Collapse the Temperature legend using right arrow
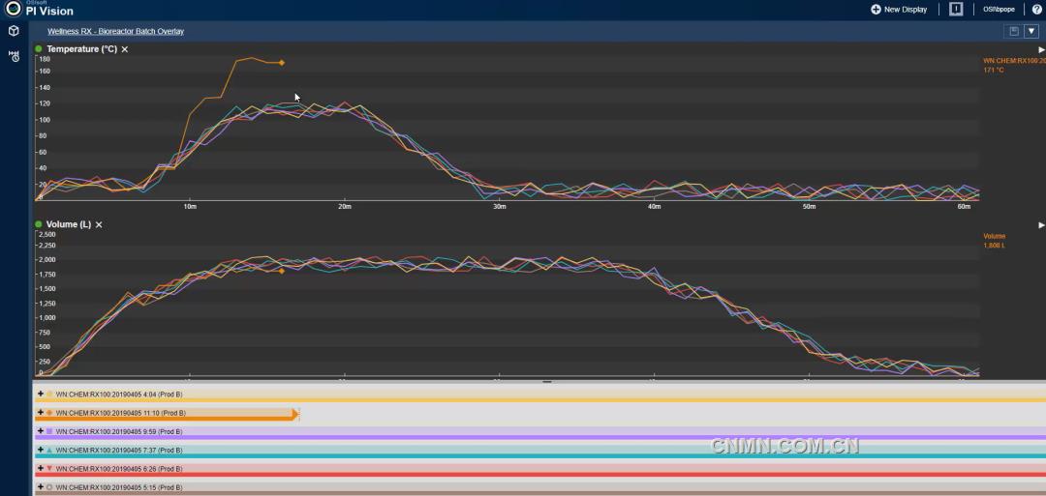This screenshot has height=496, width=1046. tap(1041, 49)
